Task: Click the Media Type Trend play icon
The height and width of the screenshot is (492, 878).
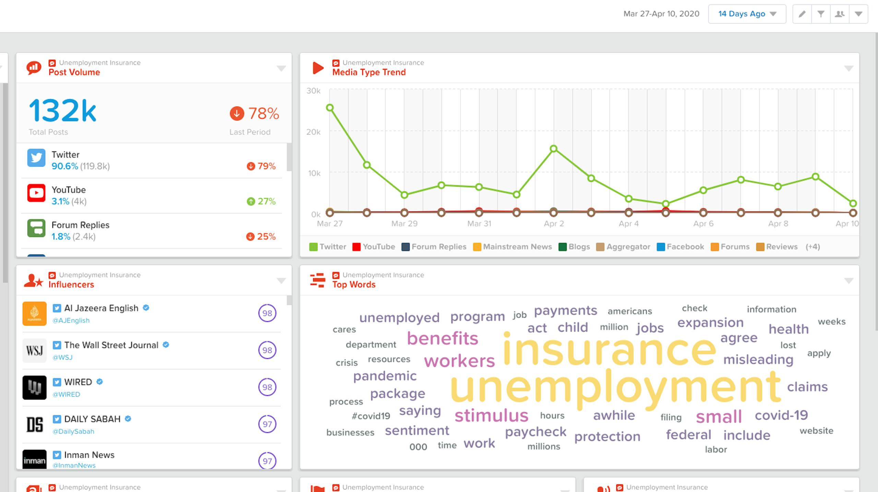Action: [318, 68]
